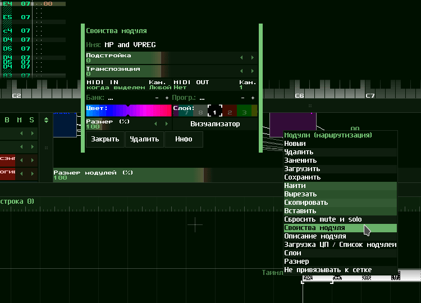Click the up/down sort arrows icon
The height and width of the screenshot is (303, 421).
(46, 120)
